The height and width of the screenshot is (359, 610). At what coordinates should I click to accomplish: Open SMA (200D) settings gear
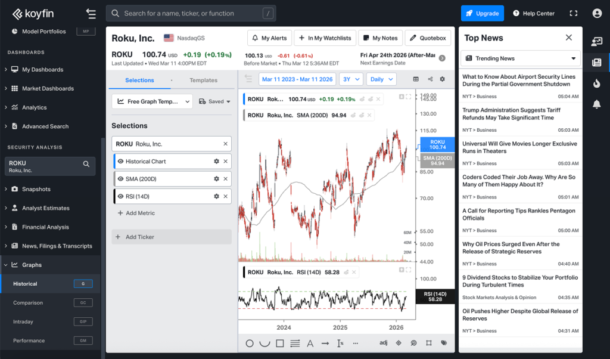click(x=216, y=179)
